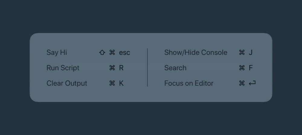Click the vertical divider between shortcut columns
The width and height of the screenshot is (302, 135).
coord(147,68)
